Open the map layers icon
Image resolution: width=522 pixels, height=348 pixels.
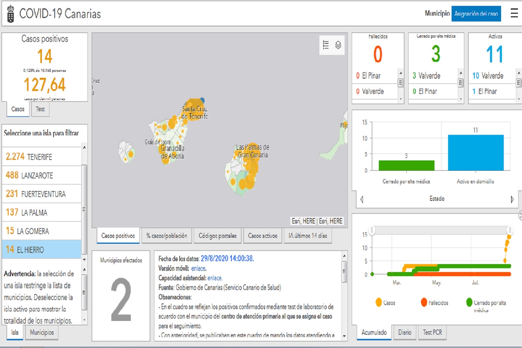tap(338, 45)
